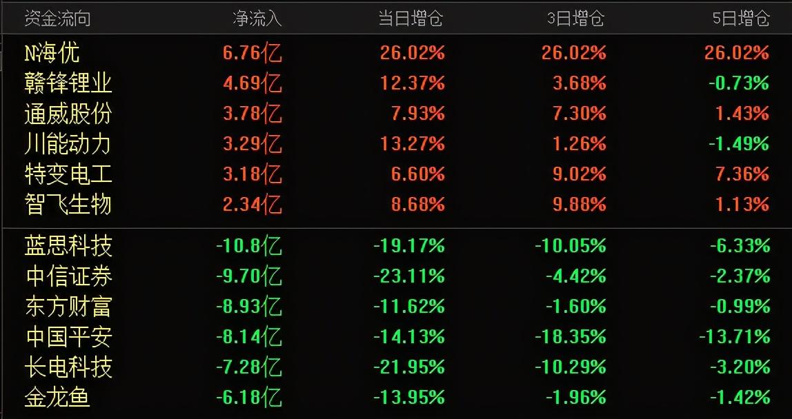This screenshot has height=419, width=792.
Task: Sort by the 3日增仓 column header
Action: [x=576, y=19]
